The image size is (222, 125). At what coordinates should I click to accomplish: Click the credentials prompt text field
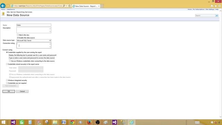click(32, 58)
